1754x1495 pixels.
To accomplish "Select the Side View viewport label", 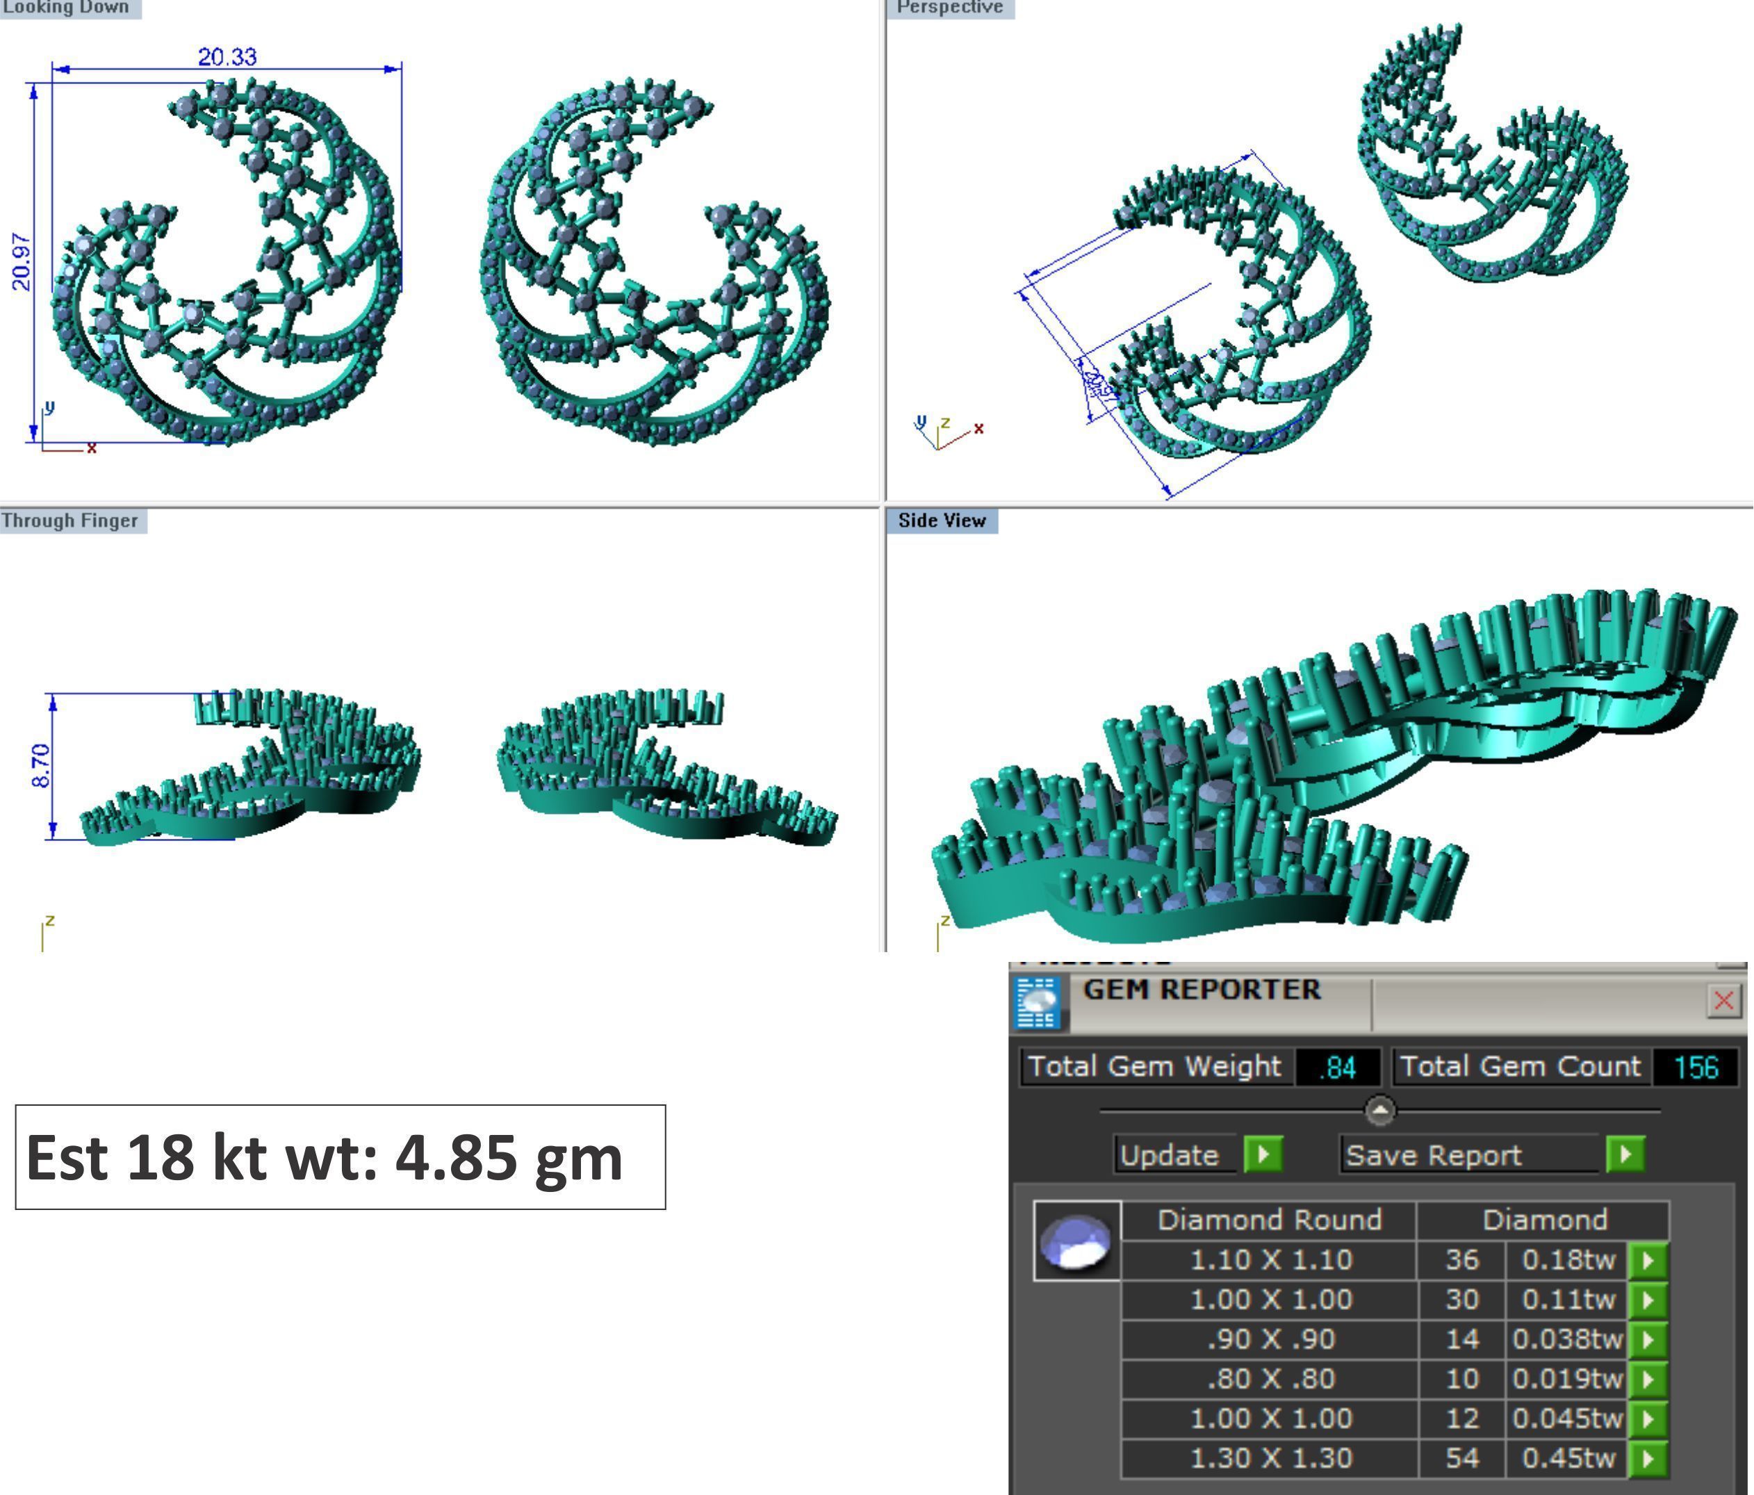I will coord(942,521).
